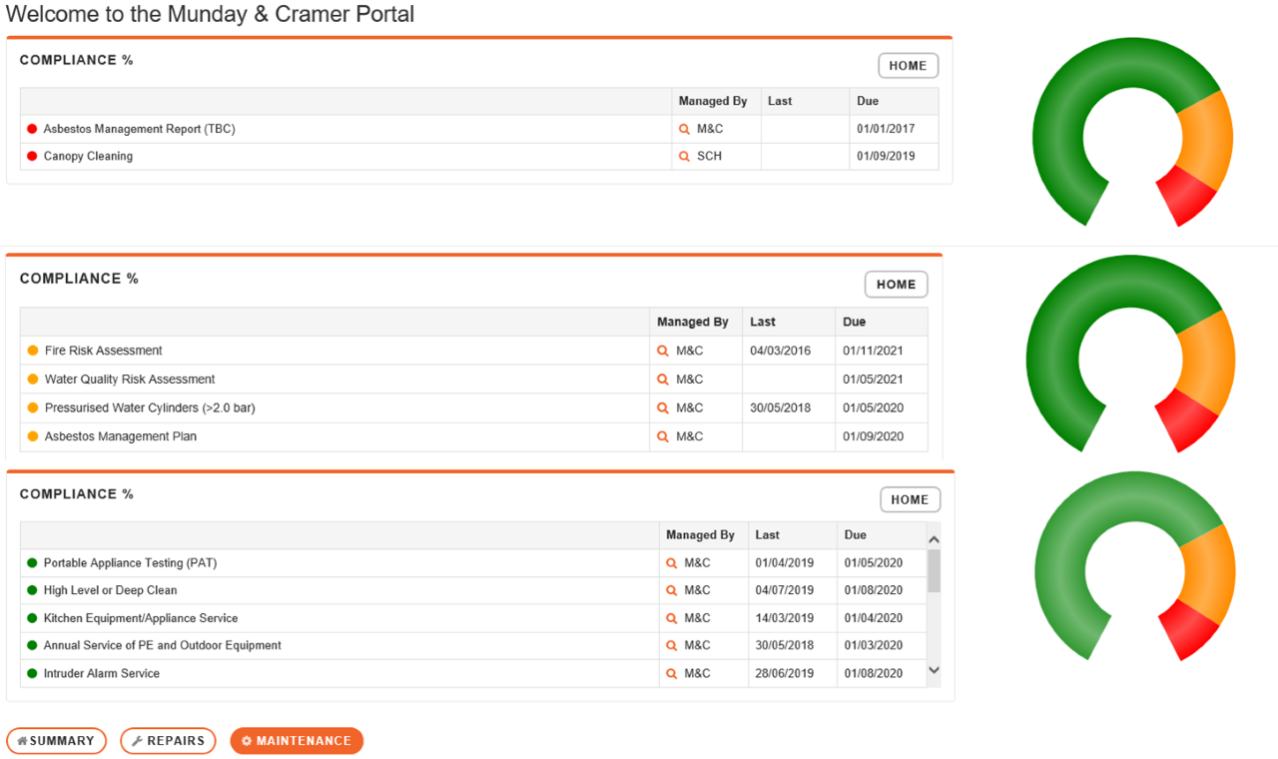The height and width of the screenshot is (759, 1278).
Task: Select 'Portable Appliance Testing (PAT)' row text
Action: [x=130, y=563]
